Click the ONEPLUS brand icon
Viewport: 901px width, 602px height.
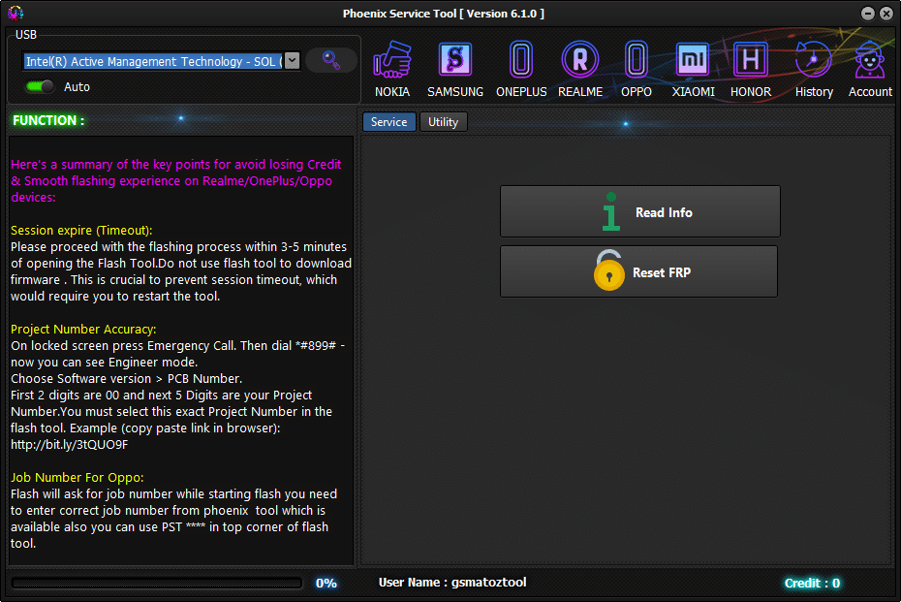click(521, 60)
